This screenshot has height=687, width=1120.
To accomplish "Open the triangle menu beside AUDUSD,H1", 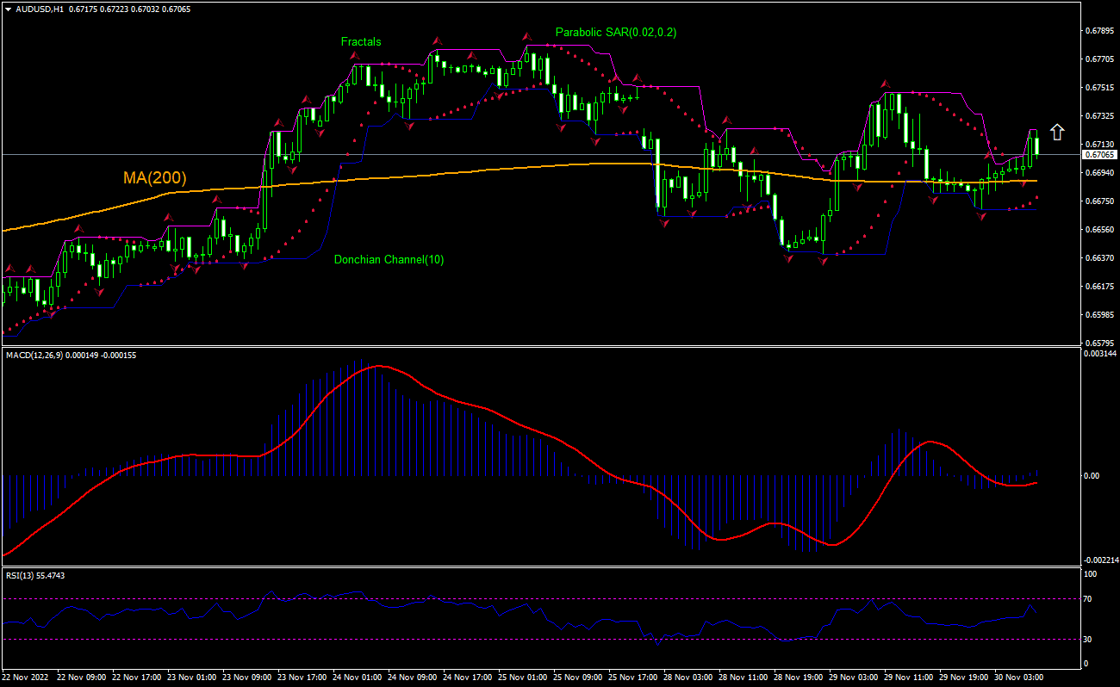I will [7, 9].
